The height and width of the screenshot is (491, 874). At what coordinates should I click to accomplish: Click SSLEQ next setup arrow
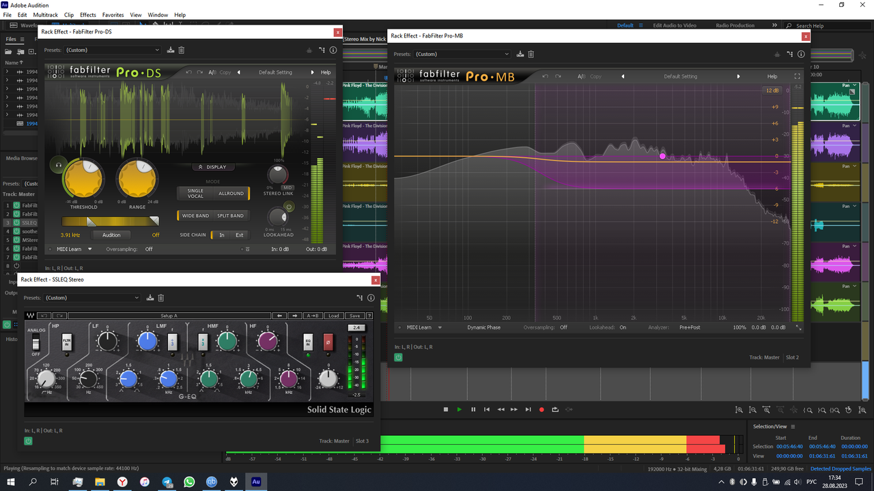pos(295,316)
